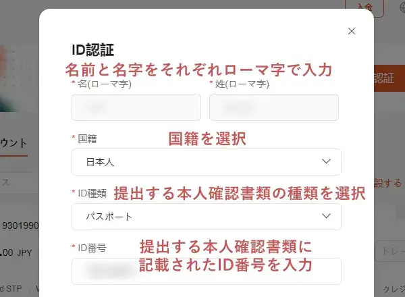Open the 国籍 dropdown showing 日本人
The image size is (405, 297).
click(207, 162)
